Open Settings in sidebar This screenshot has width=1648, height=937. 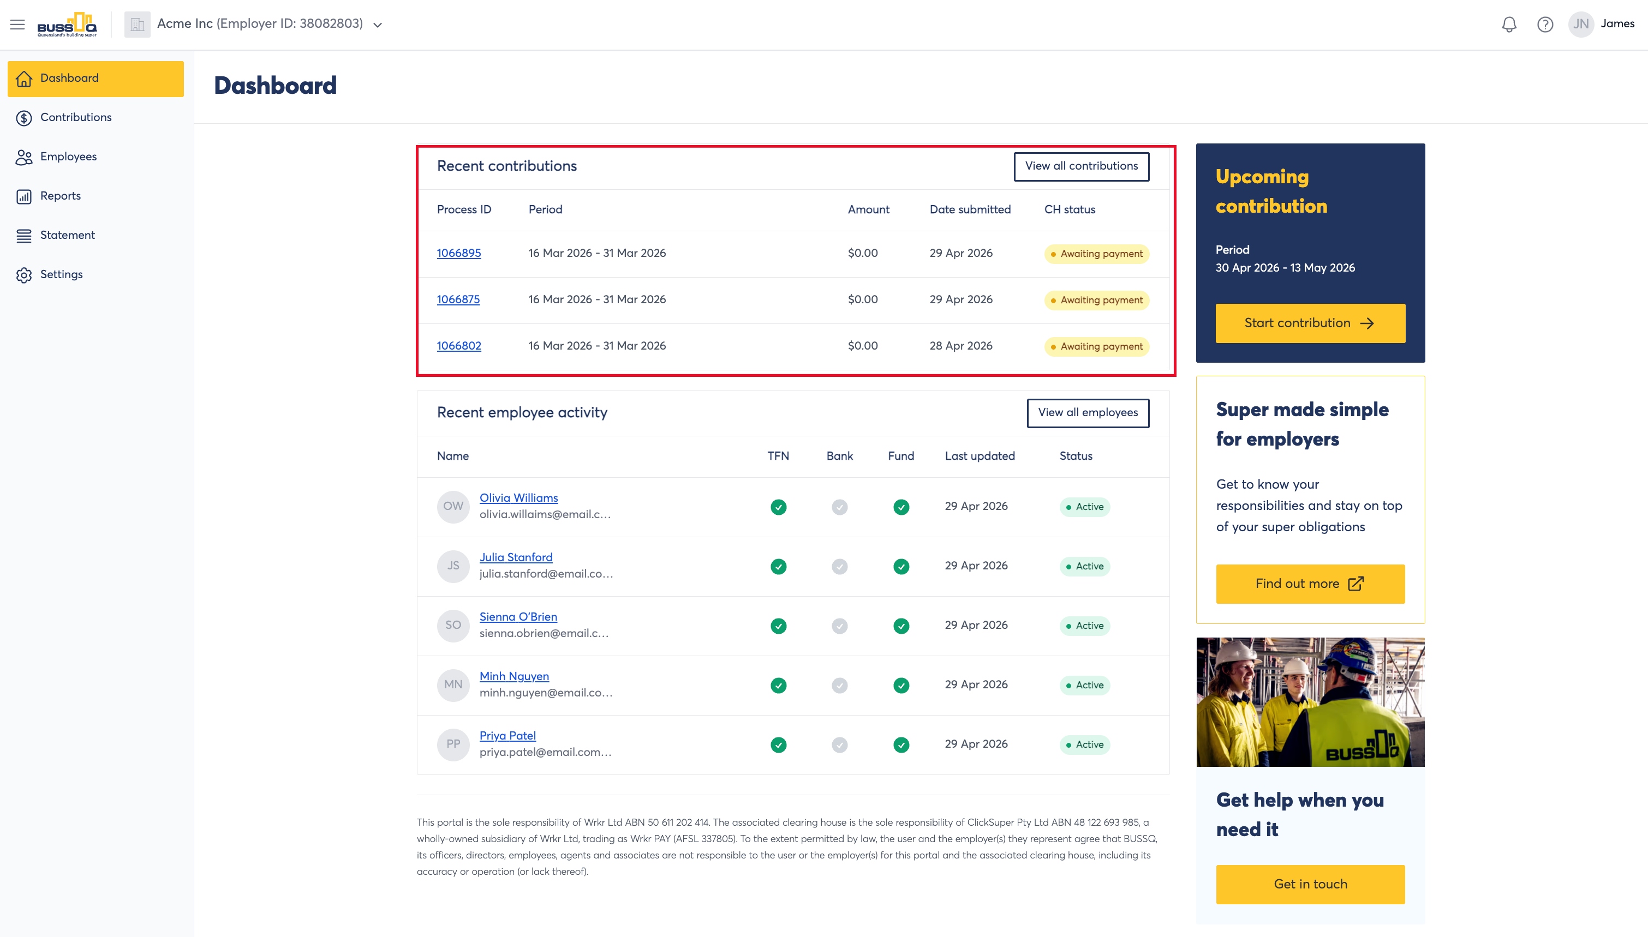tap(96, 275)
